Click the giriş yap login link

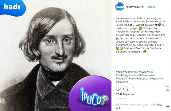pyautogui.click(x=159, y=105)
